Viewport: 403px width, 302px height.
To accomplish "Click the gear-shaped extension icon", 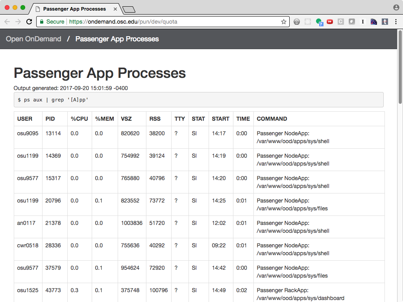I will [x=296, y=22].
